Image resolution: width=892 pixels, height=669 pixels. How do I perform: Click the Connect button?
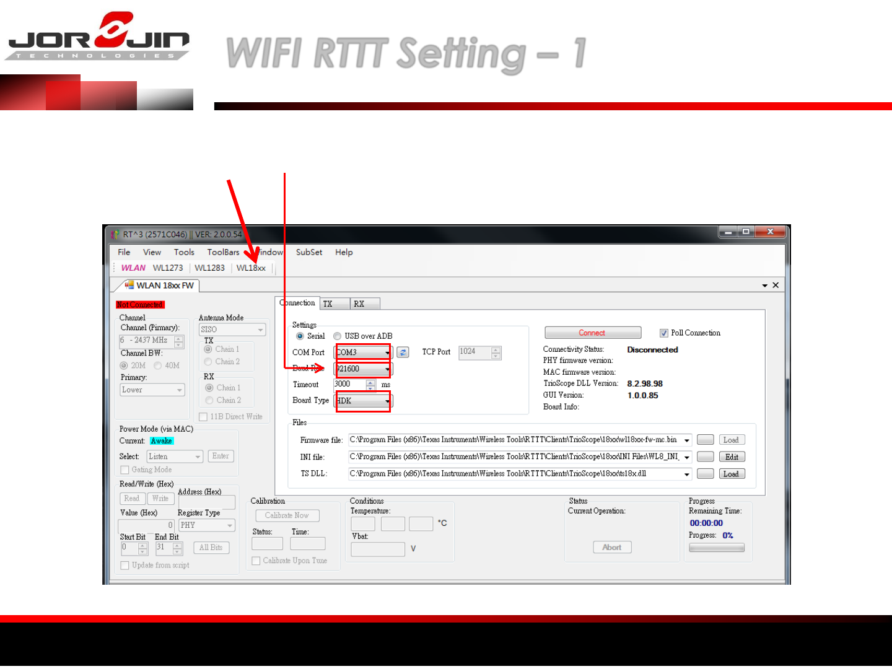pyautogui.click(x=593, y=333)
